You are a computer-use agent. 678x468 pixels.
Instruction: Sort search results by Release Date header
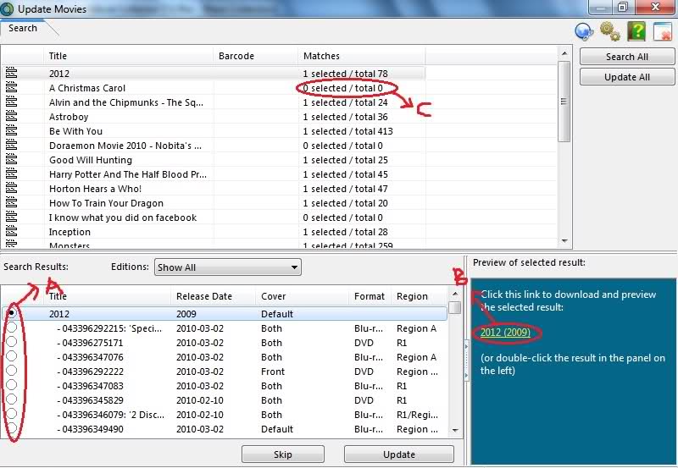(213, 296)
